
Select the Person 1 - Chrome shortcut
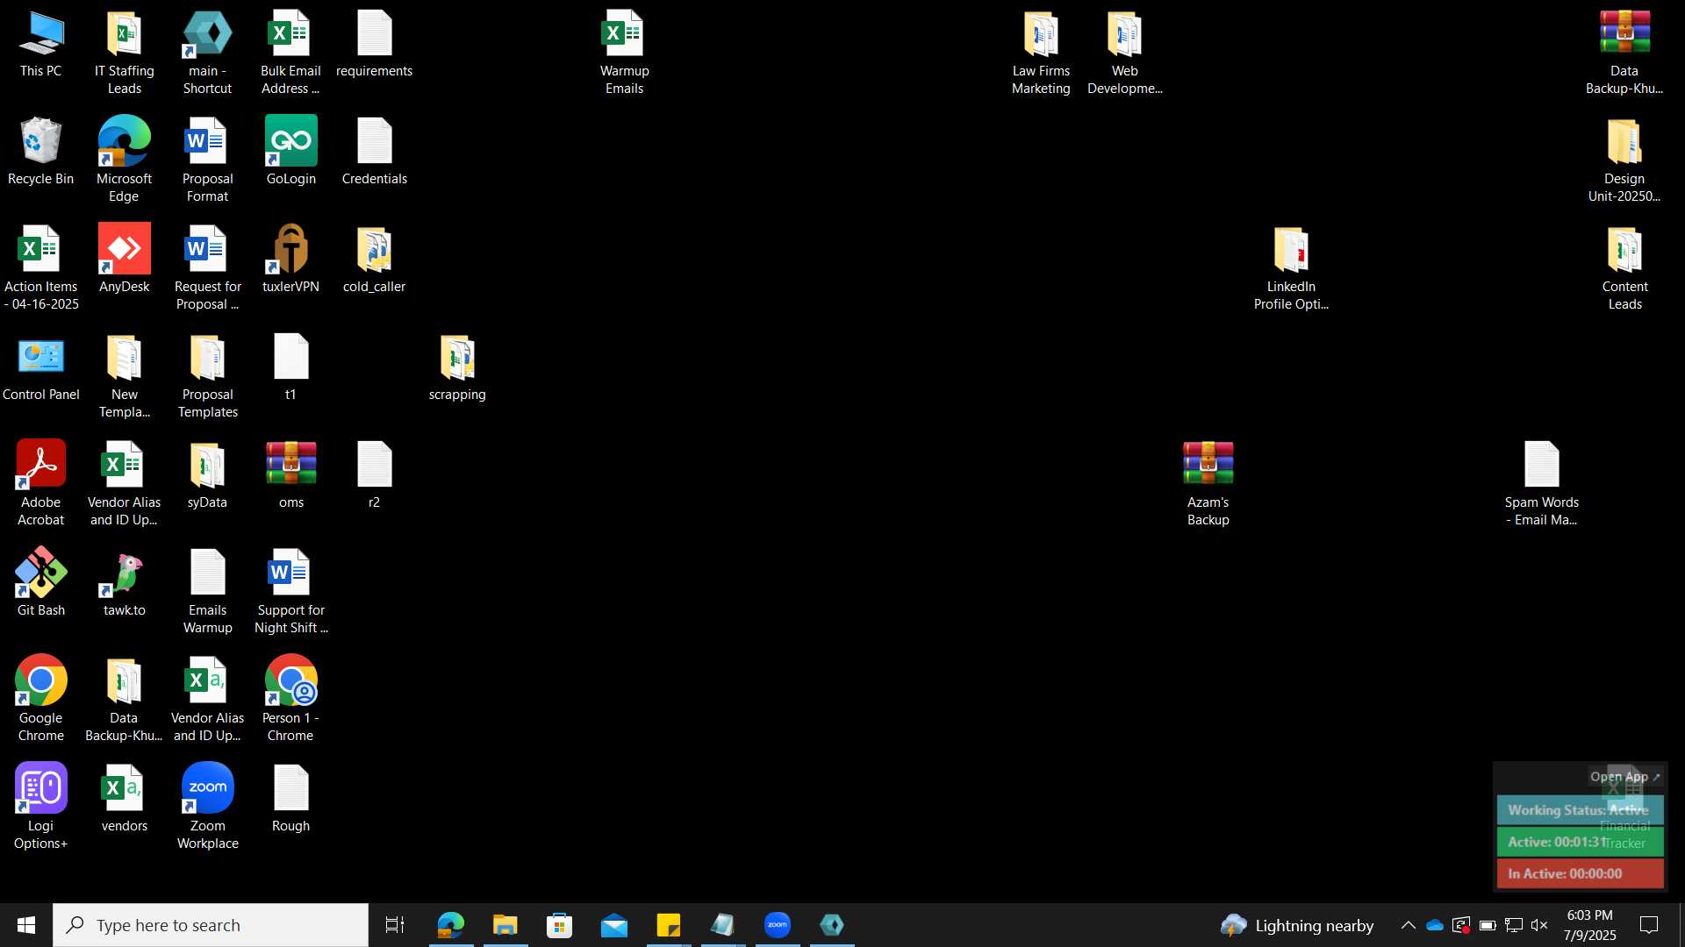click(290, 700)
